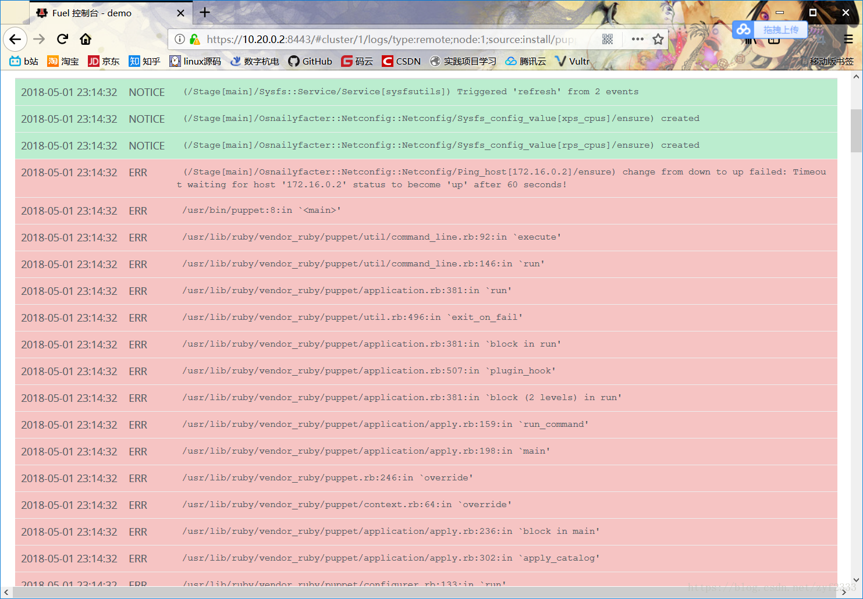Open the browser home page
Viewport: 863px width, 599px height.
point(86,39)
